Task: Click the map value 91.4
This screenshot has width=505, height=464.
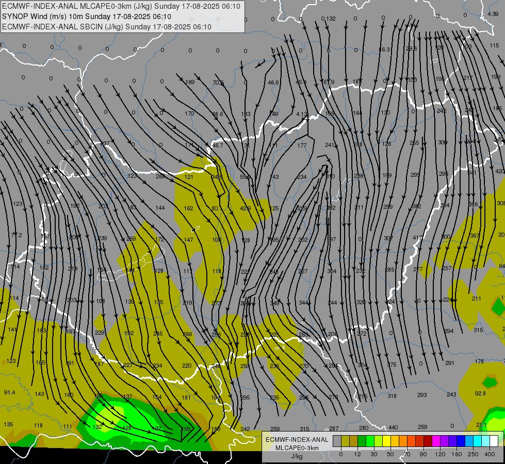Action: tap(9, 392)
